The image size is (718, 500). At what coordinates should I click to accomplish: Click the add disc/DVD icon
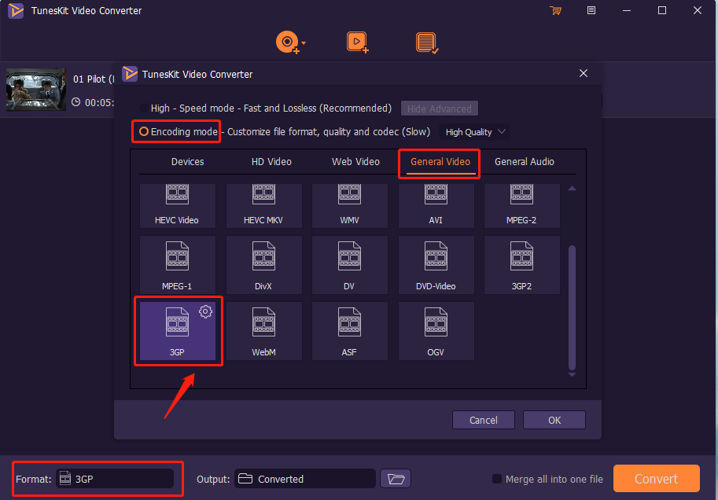point(287,42)
